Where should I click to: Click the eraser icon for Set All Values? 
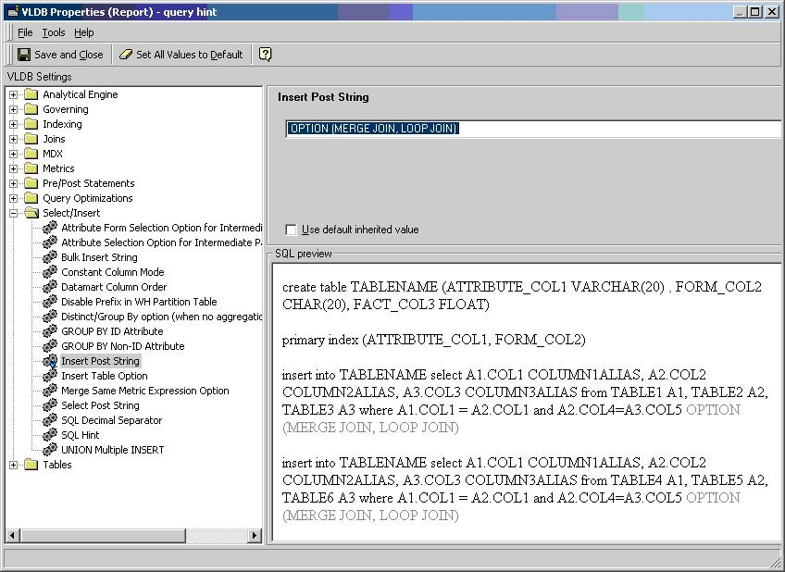tap(126, 55)
